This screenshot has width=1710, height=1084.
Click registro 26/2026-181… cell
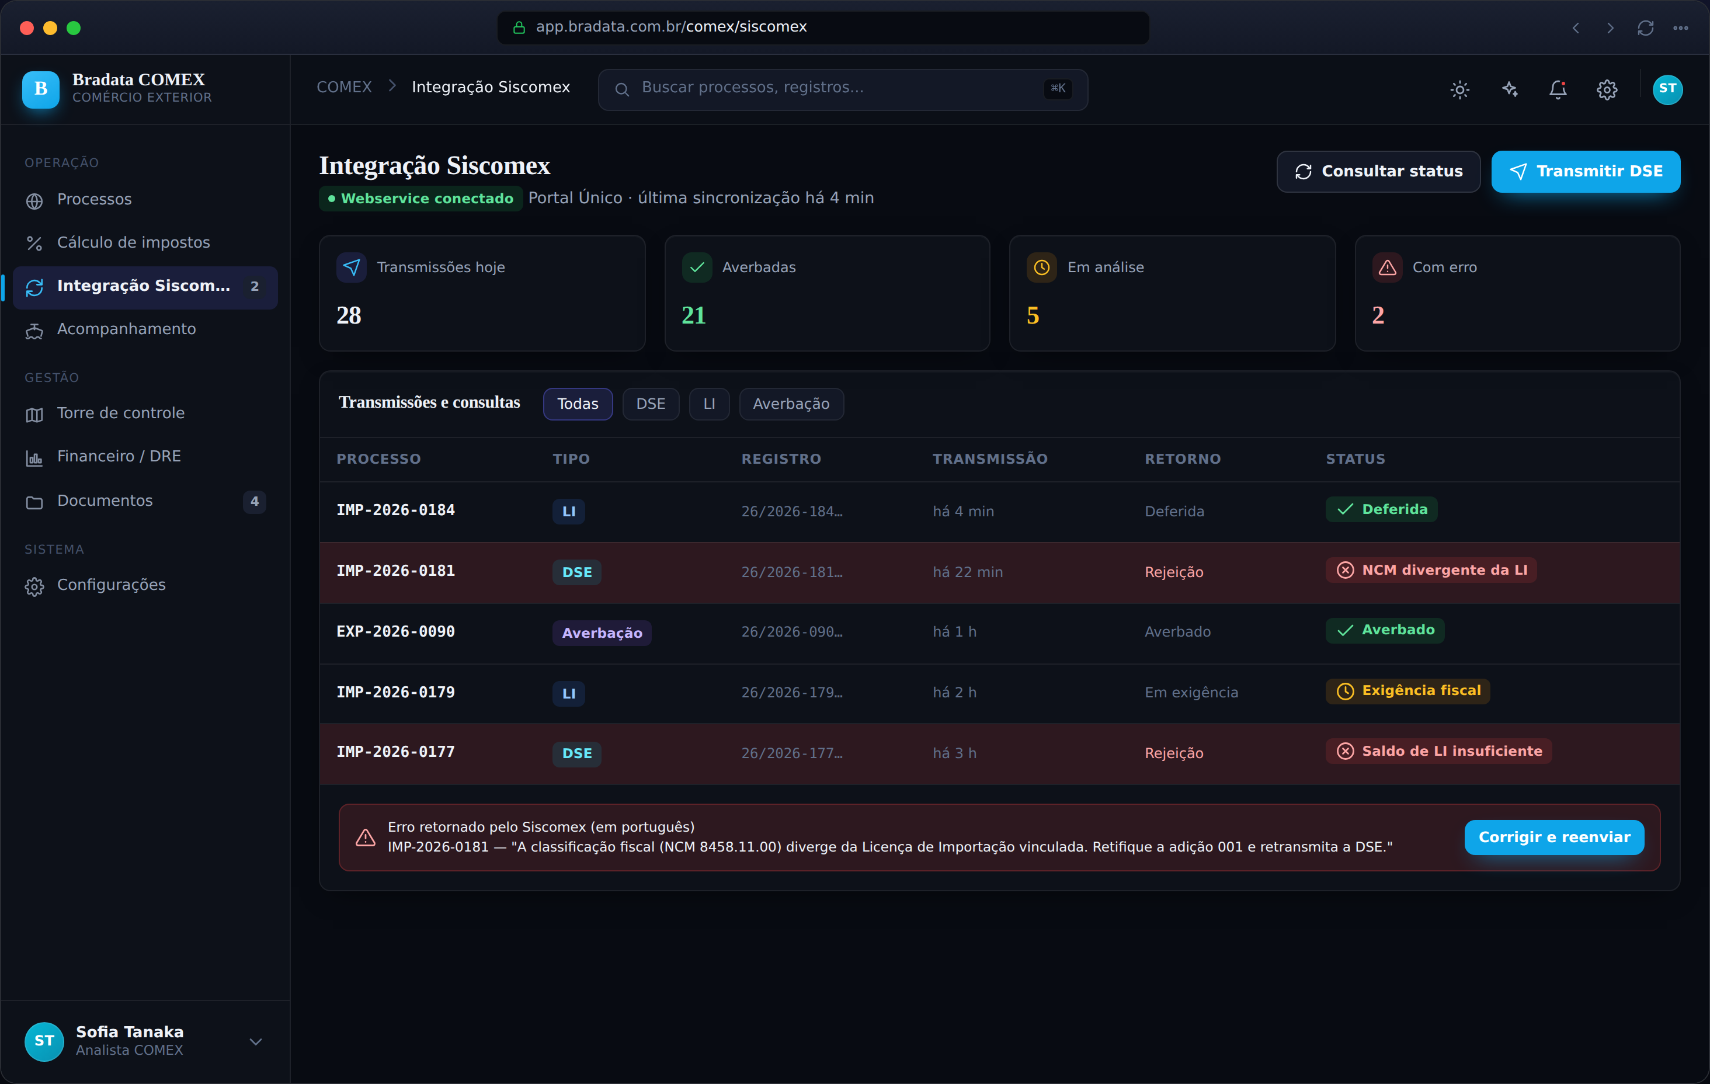point(792,572)
